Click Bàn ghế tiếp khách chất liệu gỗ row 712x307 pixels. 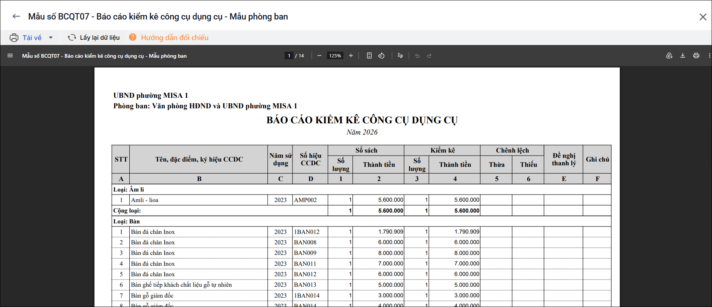click(181, 285)
